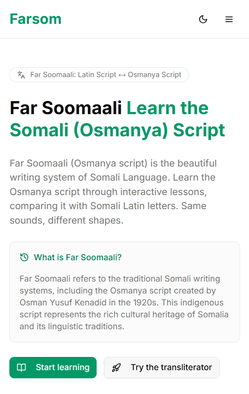Click the clock icon beside What is Far Soomaali
249x394 pixels.
click(x=24, y=258)
